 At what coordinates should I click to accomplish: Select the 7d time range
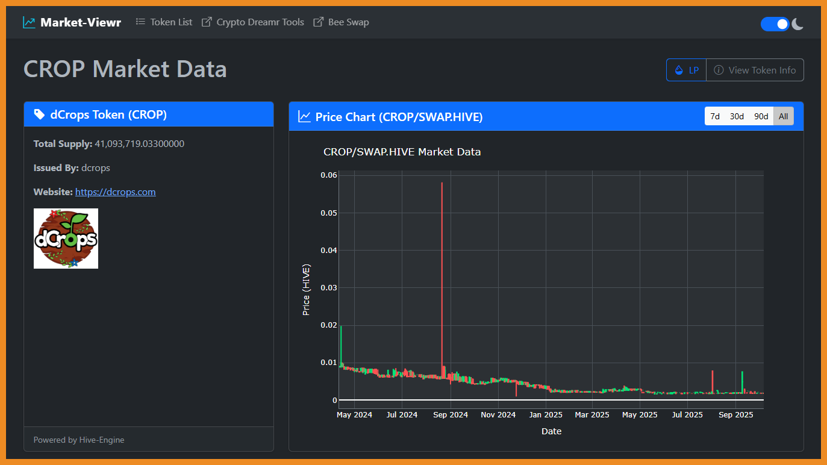[715, 116]
